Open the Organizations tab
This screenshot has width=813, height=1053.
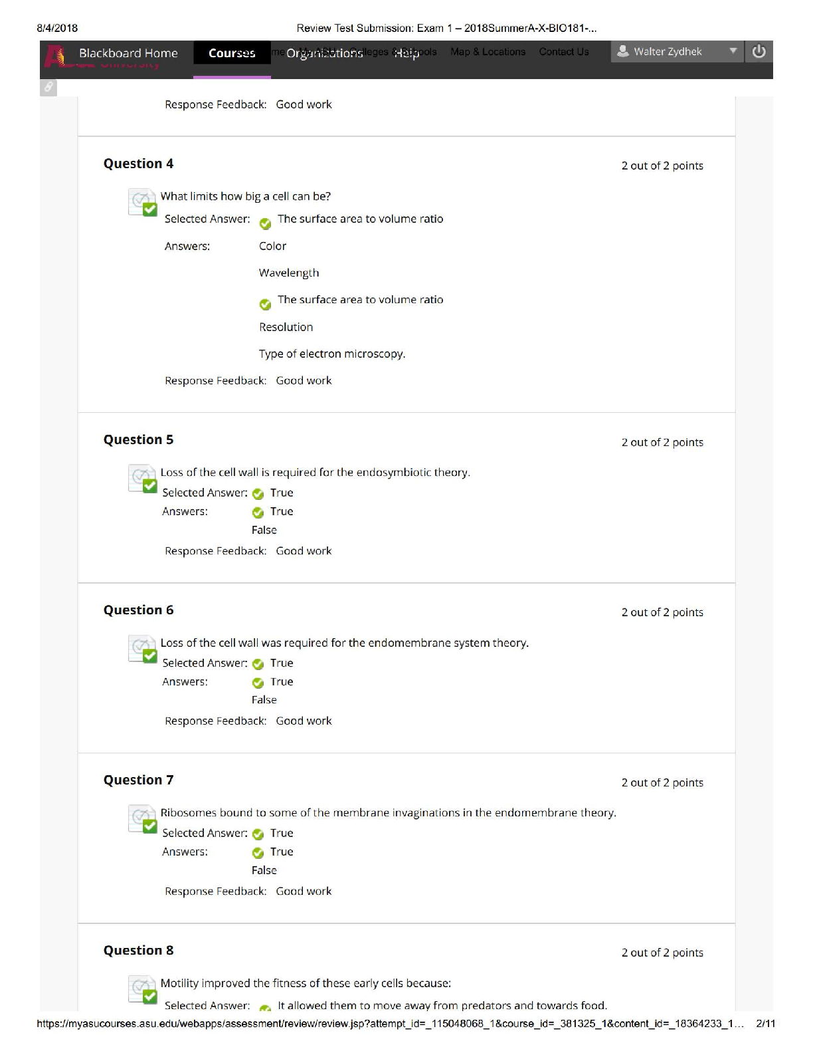coord(325,53)
